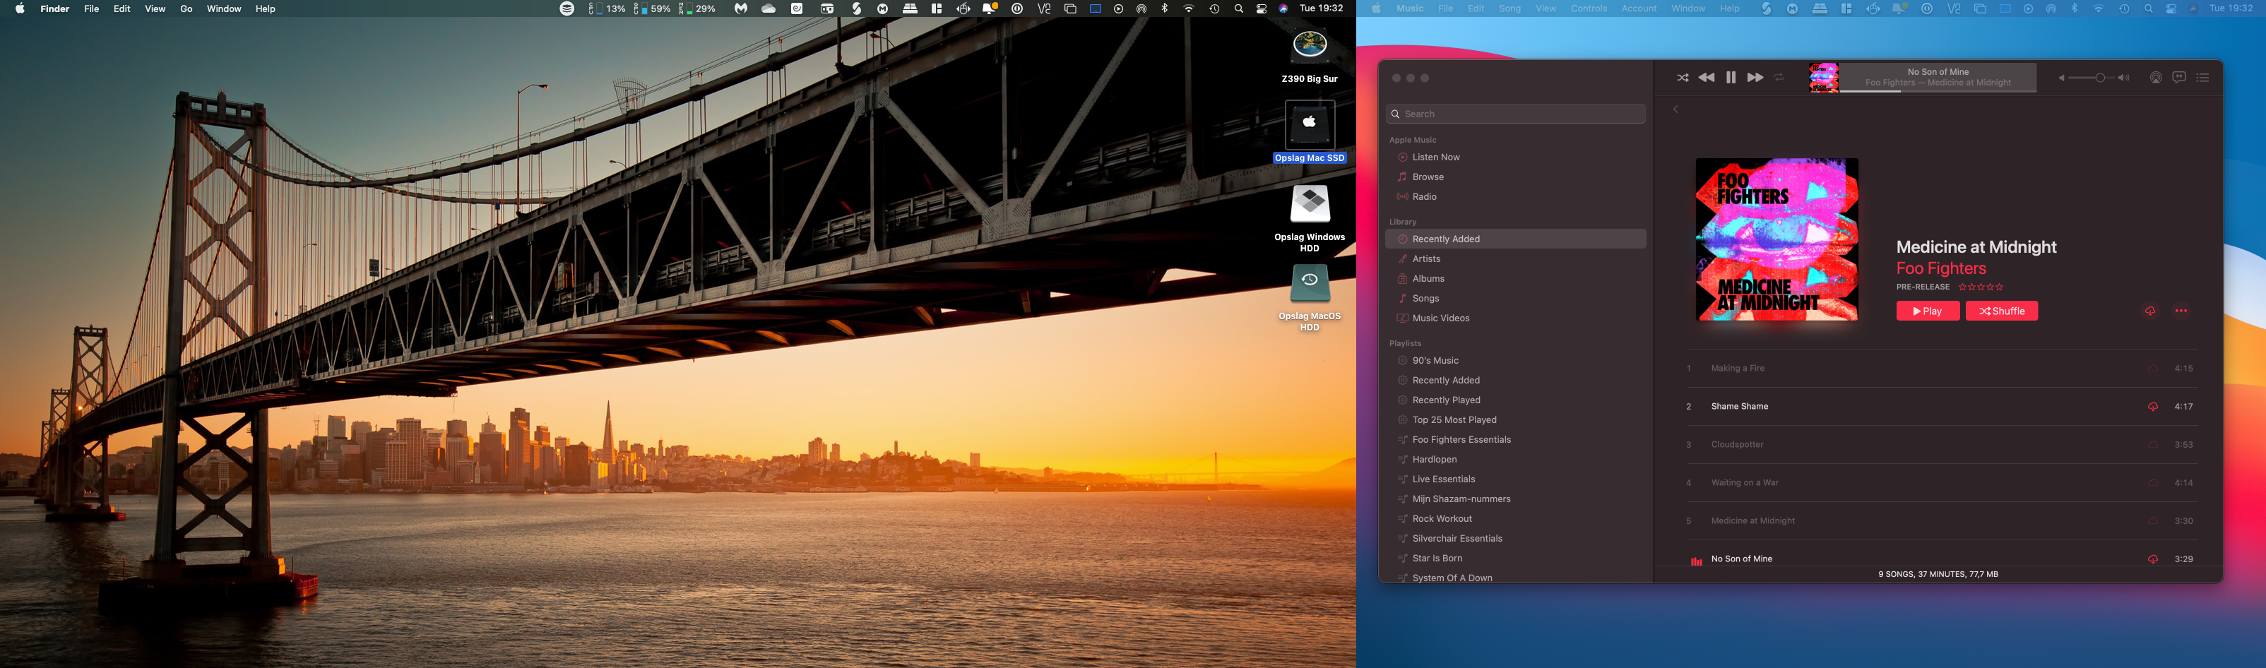Pause the currently playing song
The width and height of the screenshot is (2266, 668).
click(x=1731, y=78)
